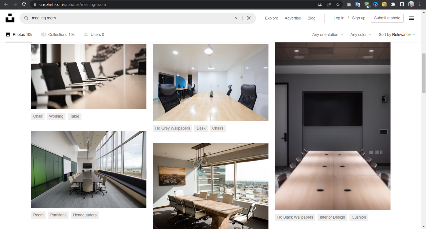Click the Working tag
Screen dimensions: 426x229
[x=56, y=116]
